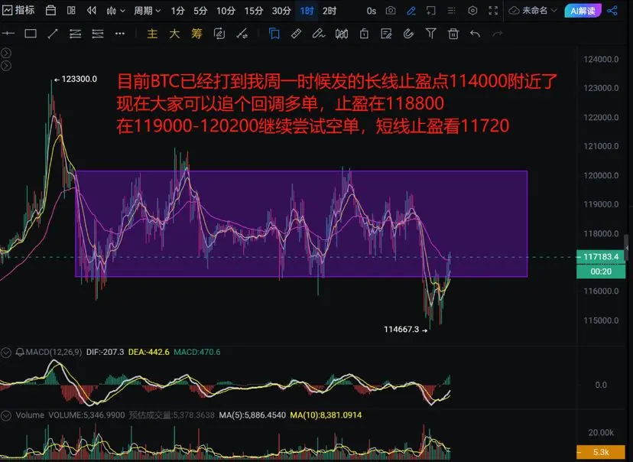Switch to the 2时 timeframe
633x462 pixels.
[329, 11]
